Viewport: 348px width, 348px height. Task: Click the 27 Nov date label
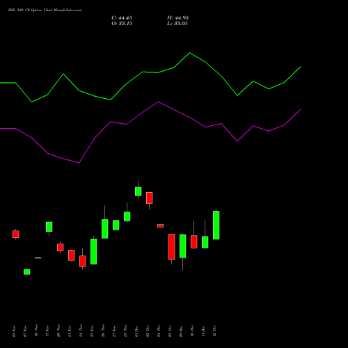click(114, 331)
